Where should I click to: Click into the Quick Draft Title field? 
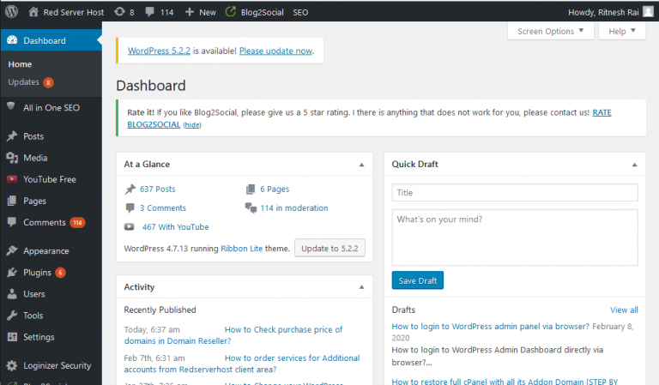[514, 193]
